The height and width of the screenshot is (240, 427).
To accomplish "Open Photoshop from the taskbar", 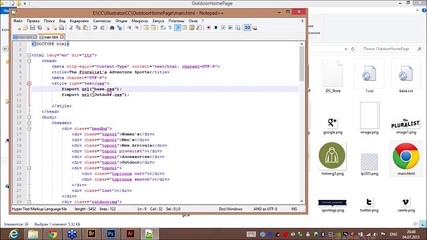I will pos(111,234).
